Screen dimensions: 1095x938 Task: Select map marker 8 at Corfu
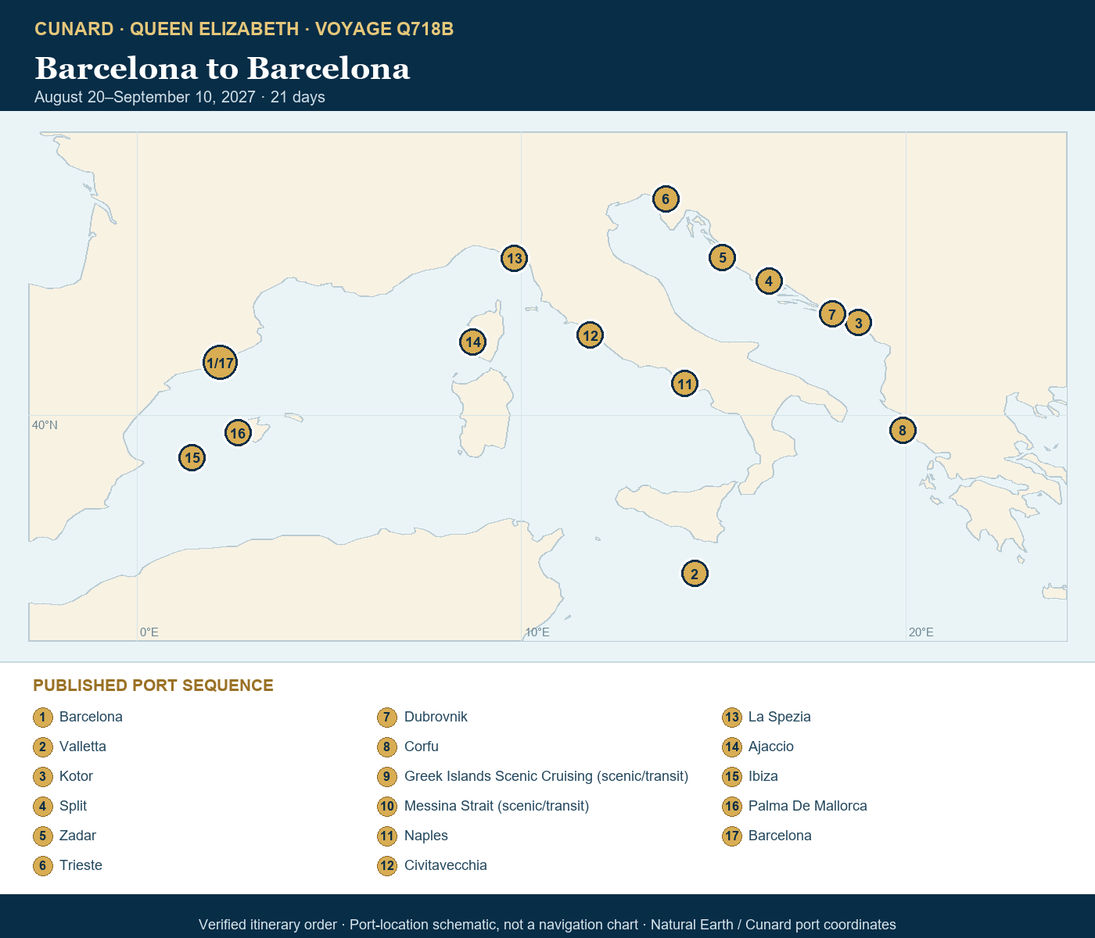coord(903,430)
